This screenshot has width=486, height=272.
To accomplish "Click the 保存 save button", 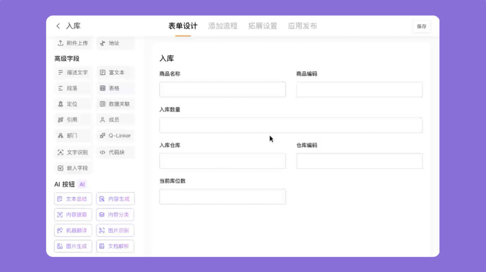I will coord(421,27).
